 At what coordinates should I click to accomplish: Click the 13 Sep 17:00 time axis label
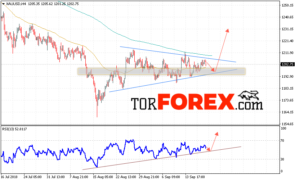[195, 177]
